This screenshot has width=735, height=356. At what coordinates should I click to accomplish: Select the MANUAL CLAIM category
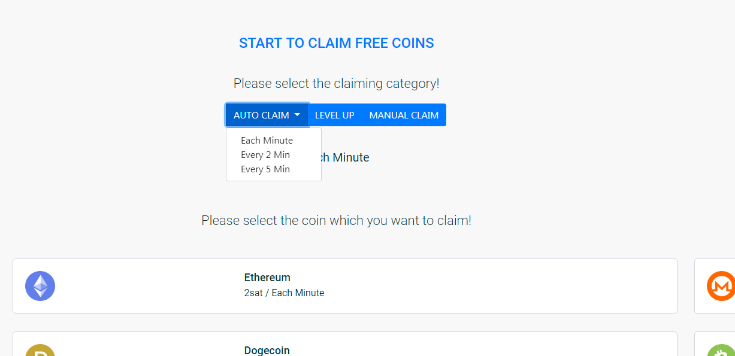tap(404, 115)
